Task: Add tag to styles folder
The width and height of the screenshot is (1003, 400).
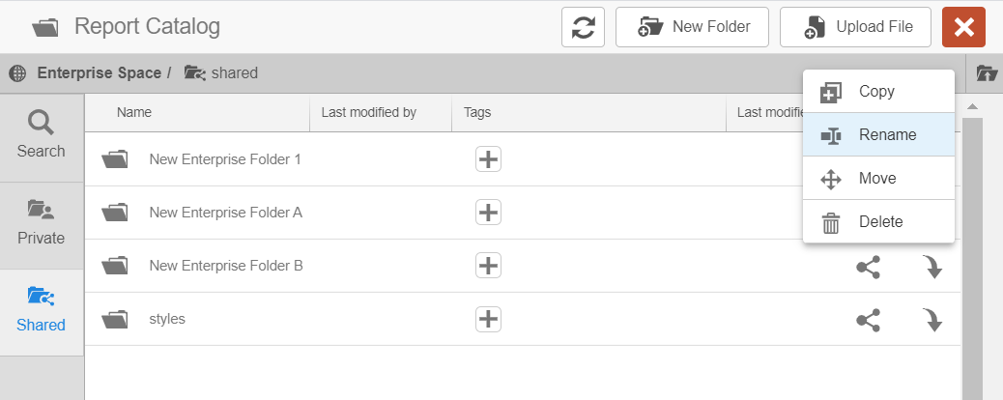Action: point(488,319)
